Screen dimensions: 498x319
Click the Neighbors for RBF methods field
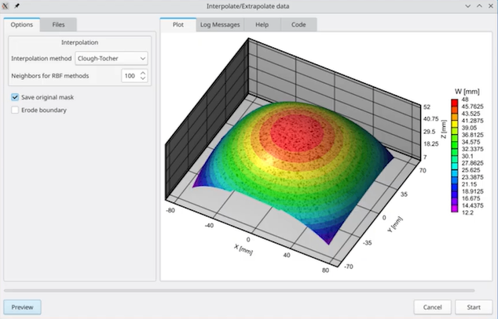[130, 76]
